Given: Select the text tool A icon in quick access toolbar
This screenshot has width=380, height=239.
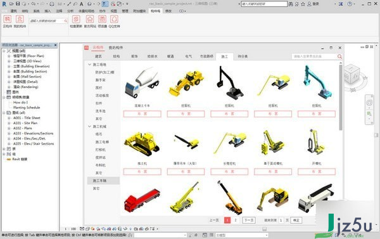Looking at the screenshot, I should coord(82,4).
